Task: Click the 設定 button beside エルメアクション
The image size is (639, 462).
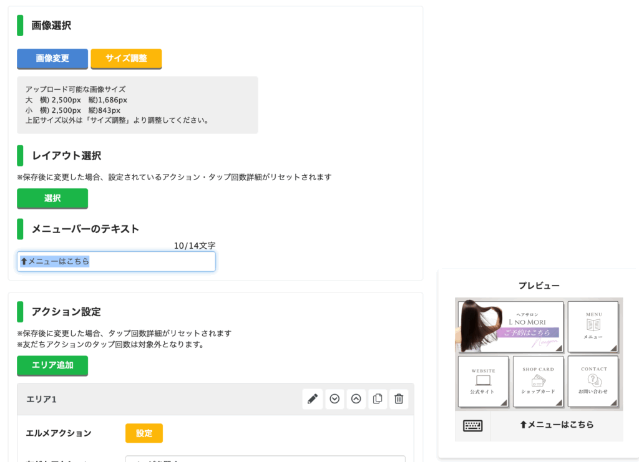Action: [x=144, y=433]
